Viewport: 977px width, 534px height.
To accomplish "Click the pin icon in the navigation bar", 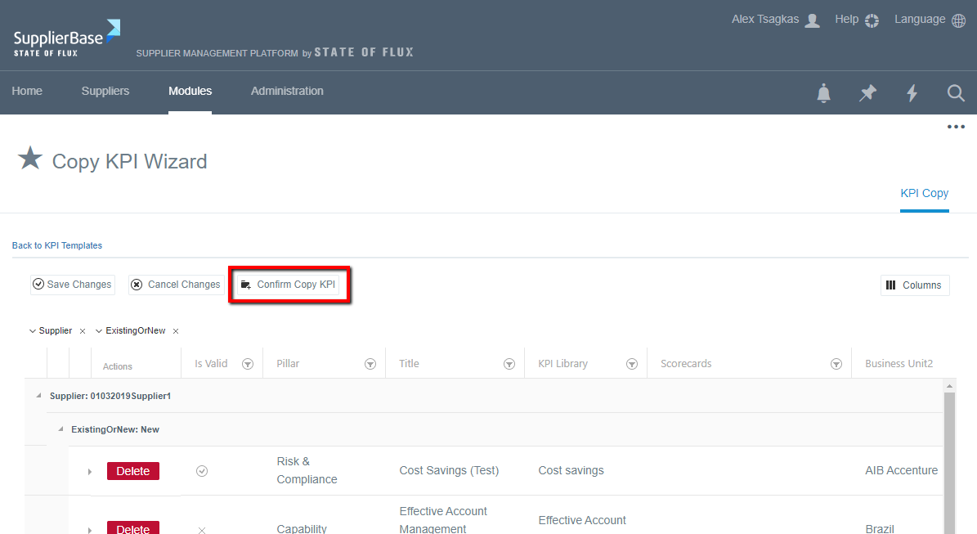I will point(867,93).
